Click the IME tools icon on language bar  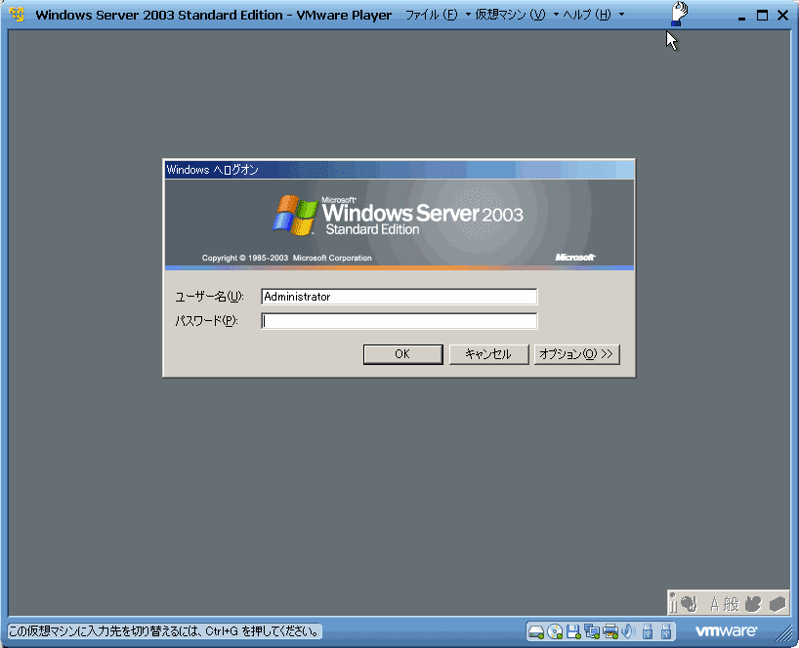pyautogui.click(x=778, y=604)
